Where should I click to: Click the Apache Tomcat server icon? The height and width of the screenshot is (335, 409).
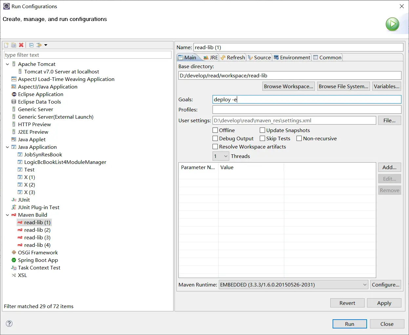[x=14, y=64]
